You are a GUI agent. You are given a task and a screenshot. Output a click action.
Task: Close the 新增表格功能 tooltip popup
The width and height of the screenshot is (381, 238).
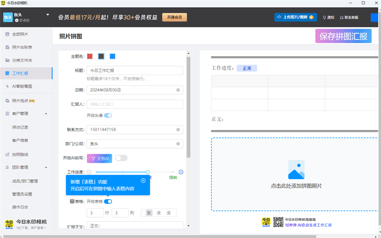pyautogui.click(x=143, y=181)
